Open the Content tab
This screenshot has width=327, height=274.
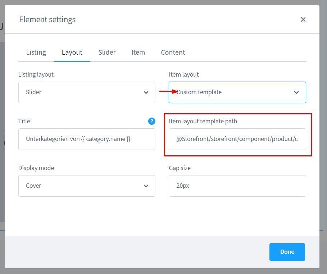(x=173, y=52)
